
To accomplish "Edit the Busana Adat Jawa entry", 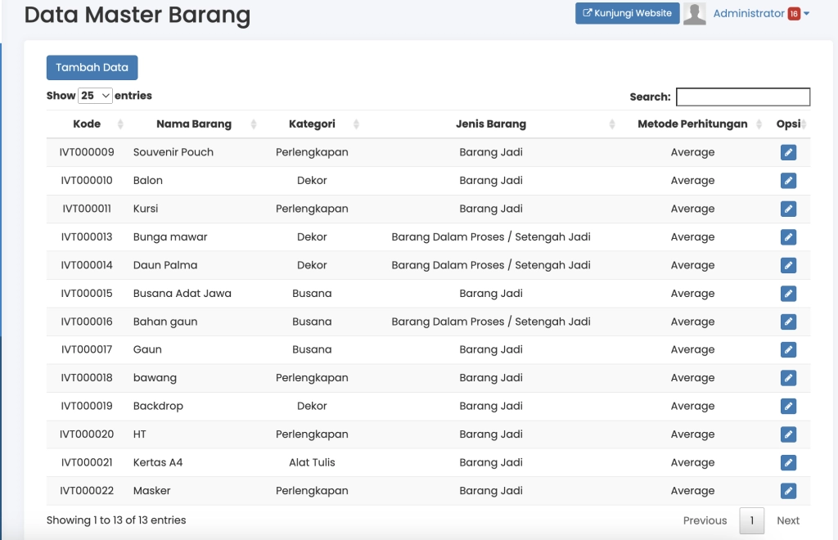I will tap(788, 294).
